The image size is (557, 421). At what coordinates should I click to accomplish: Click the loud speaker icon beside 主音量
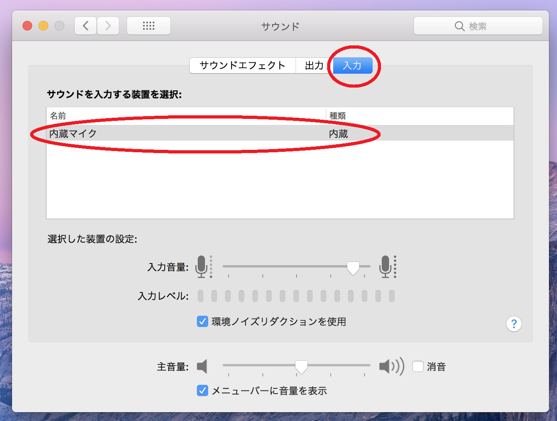click(391, 366)
